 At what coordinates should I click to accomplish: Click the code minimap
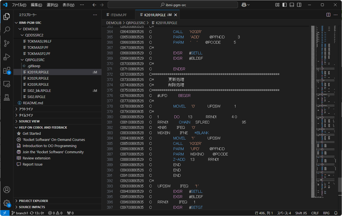tap(324, 112)
